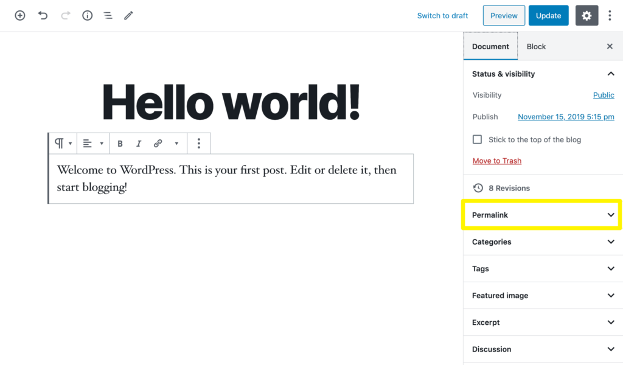Viewport: 623px width, 365px height.
Task: Switch to the Block tab
Action: tap(536, 46)
